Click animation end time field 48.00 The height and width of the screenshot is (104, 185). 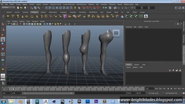[x=141, y=93]
